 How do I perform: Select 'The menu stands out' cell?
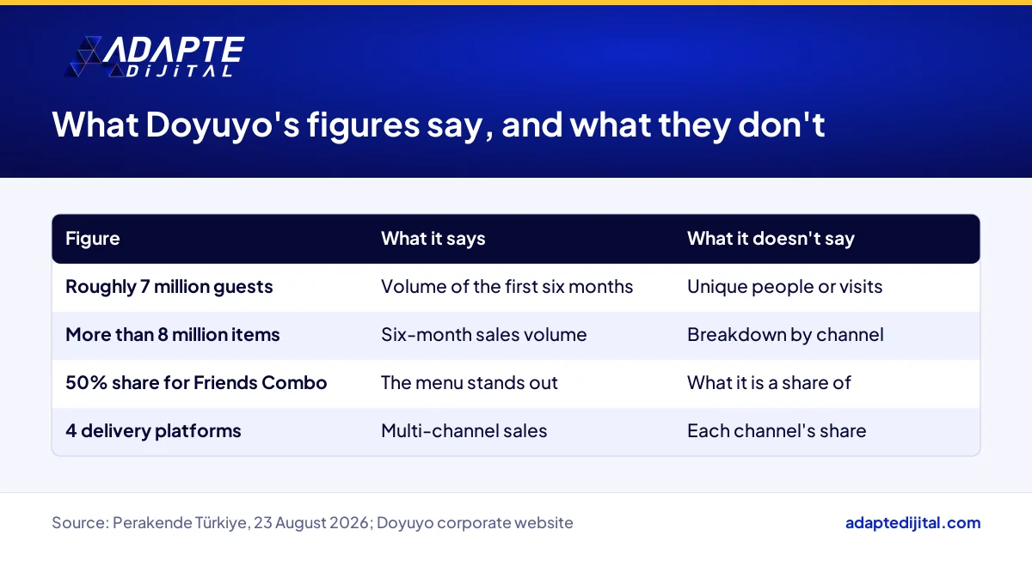[x=470, y=383]
